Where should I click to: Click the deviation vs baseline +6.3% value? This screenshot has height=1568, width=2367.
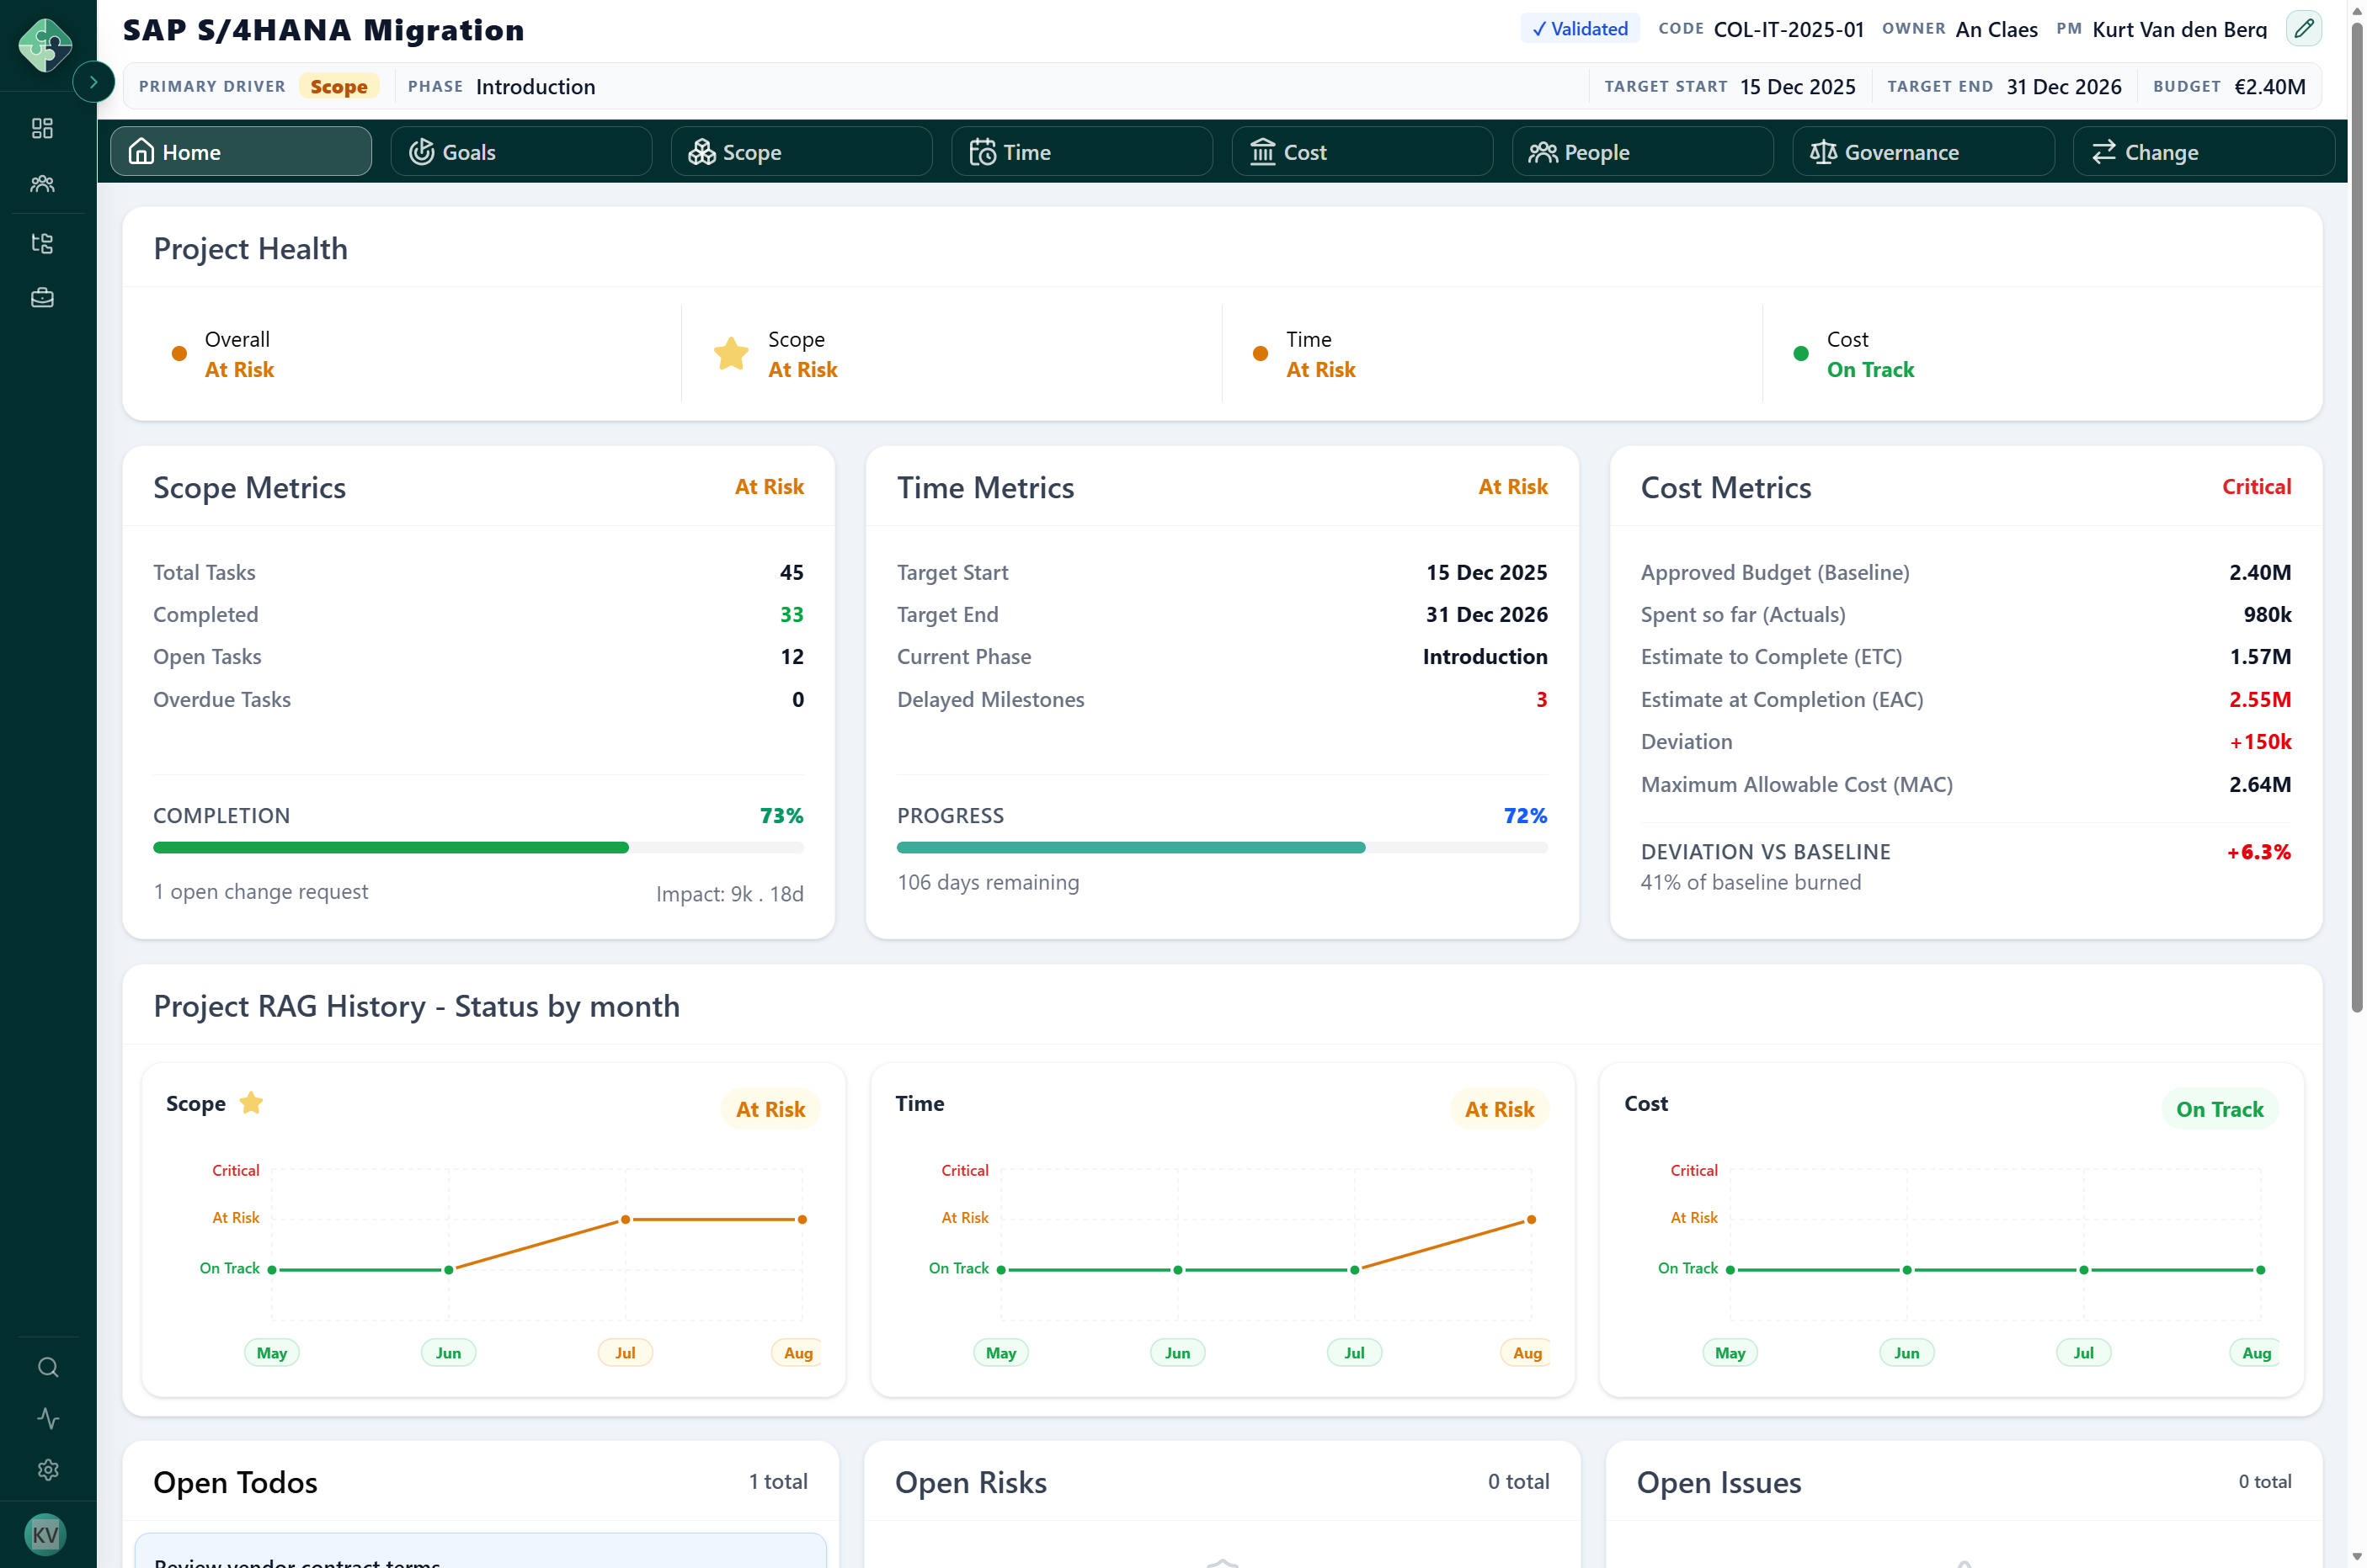click(2258, 852)
